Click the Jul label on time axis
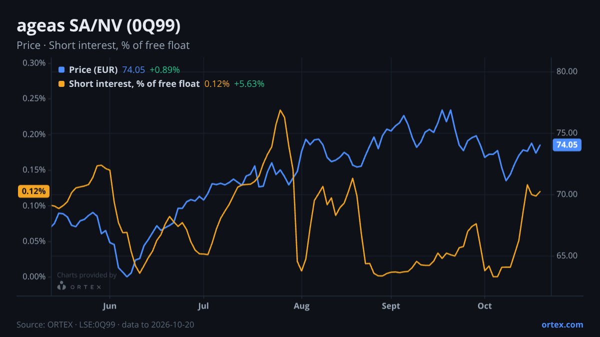The height and width of the screenshot is (337, 600). 203,306
